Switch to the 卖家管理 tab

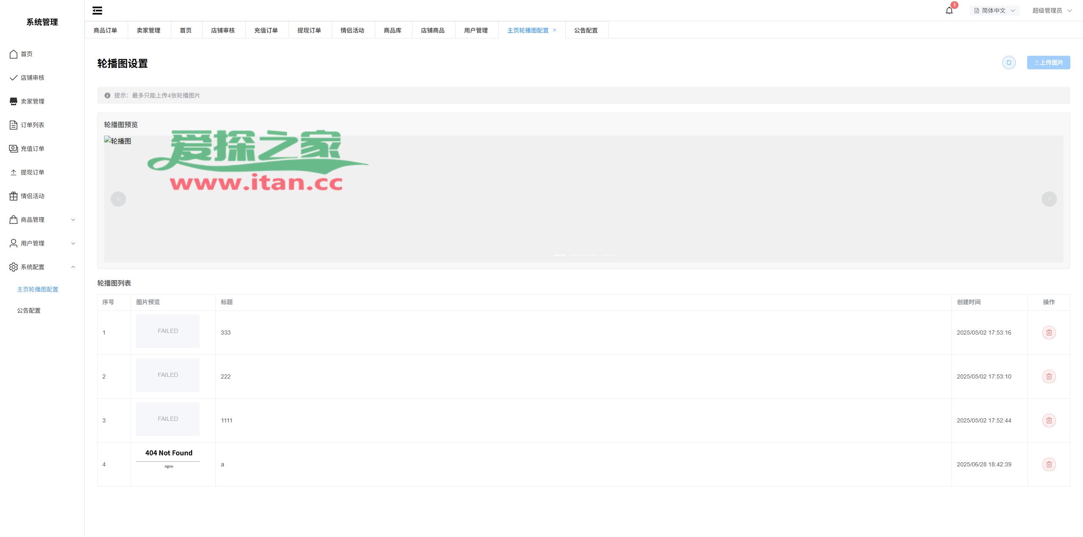click(x=149, y=30)
